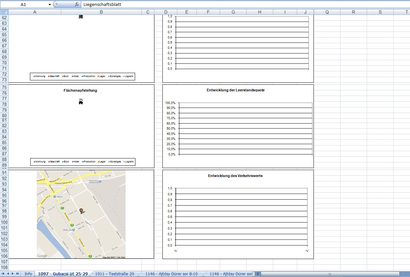
Task: Select column B header
Action: [101, 12]
